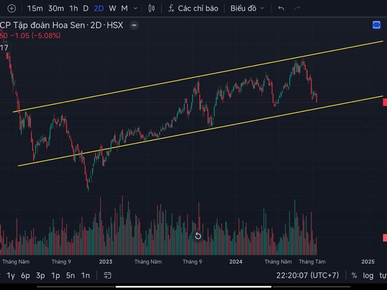Click the add symbol plus icon

pyautogui.click(x=12, y=9)
